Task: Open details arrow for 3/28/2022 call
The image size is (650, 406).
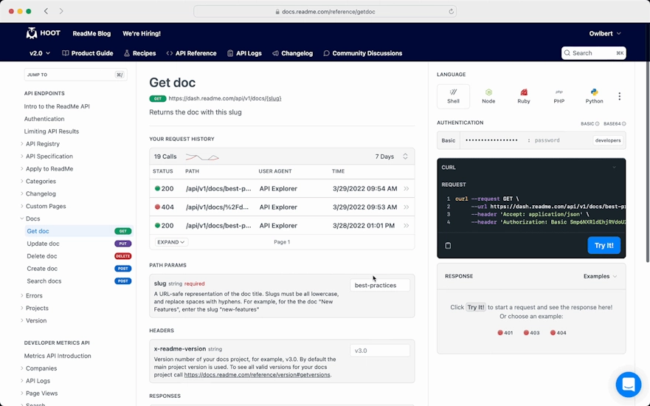Action: coord(407,226)
